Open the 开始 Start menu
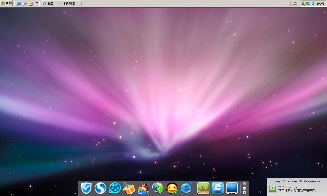This screenshot has height=196, width=327. (x=6, y=3)
